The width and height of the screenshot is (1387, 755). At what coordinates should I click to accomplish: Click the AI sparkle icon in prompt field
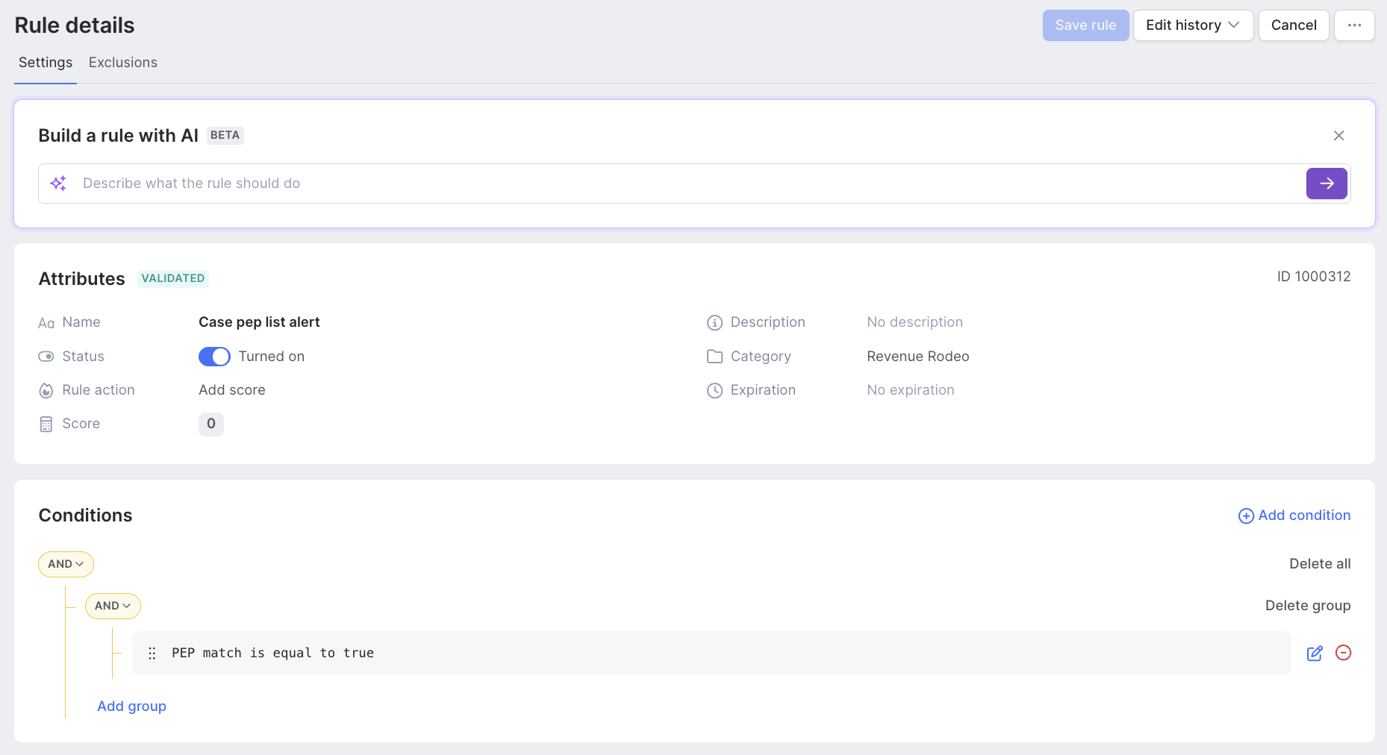click(x=58, y=184)
